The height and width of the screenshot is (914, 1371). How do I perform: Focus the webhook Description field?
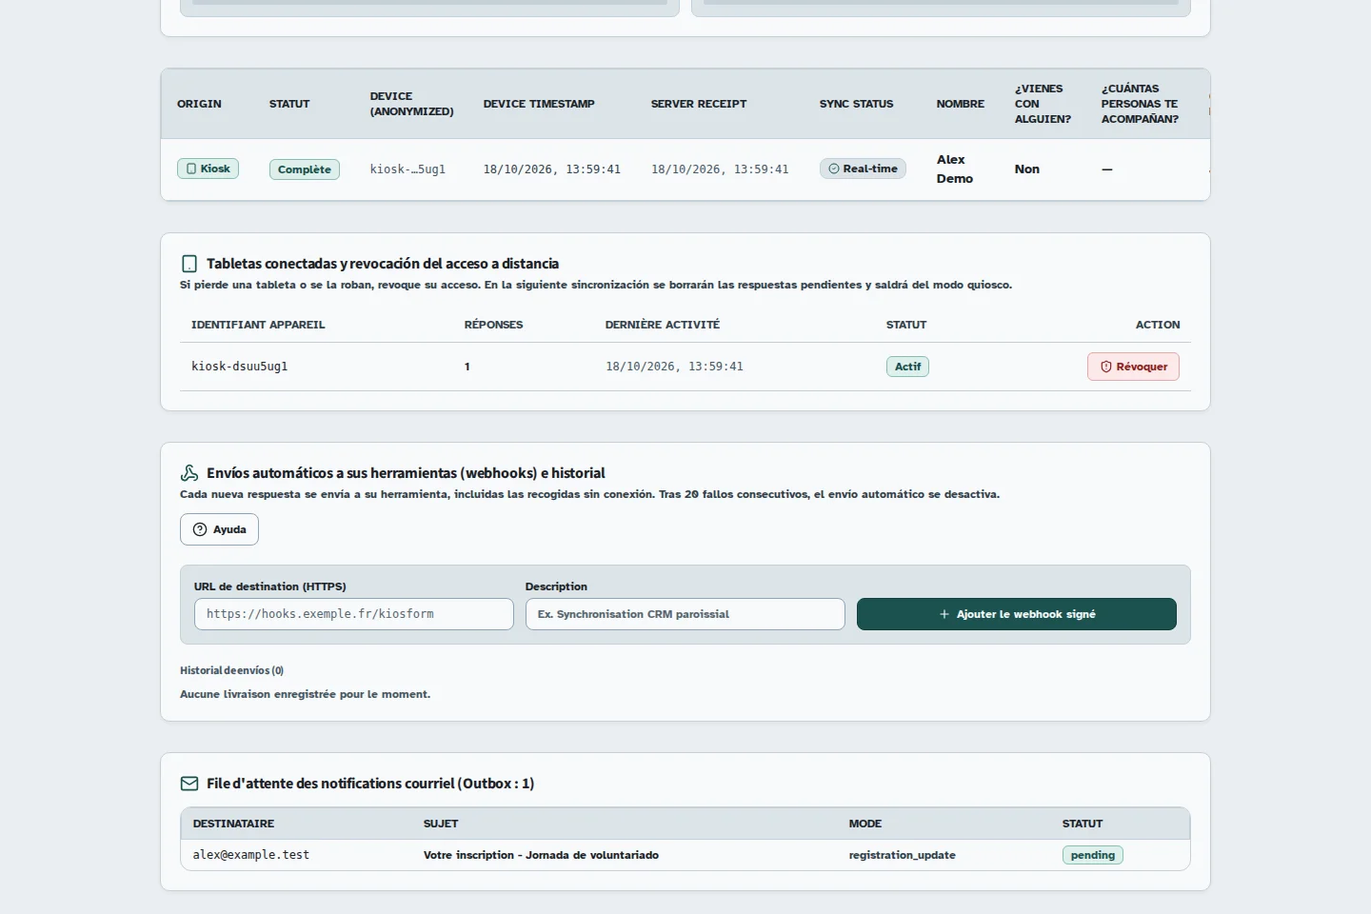point(685,614)
